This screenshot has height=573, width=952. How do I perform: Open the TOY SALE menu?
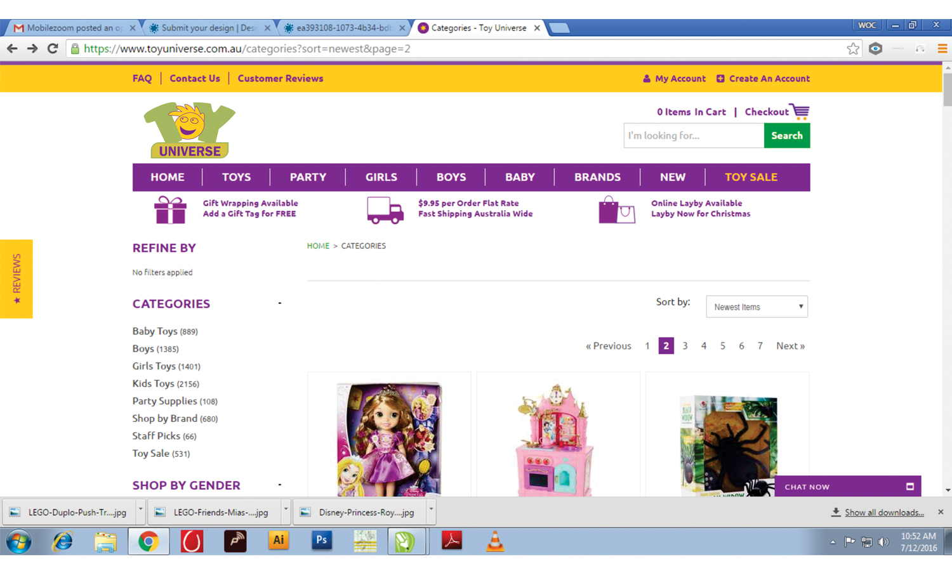click(751, 177)
